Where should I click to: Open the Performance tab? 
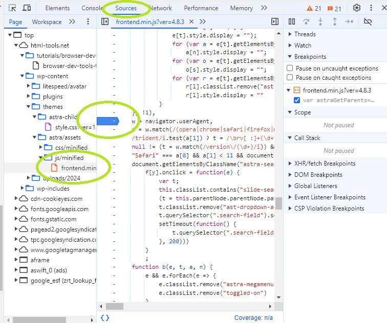point(201,8)
